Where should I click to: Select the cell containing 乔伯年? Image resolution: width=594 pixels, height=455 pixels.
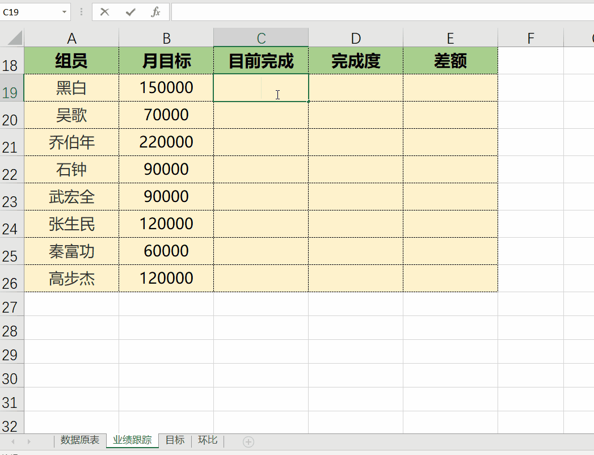(x=71, y=142)
